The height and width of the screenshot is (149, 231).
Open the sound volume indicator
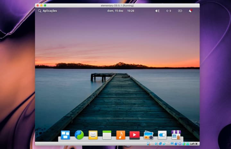157,11
